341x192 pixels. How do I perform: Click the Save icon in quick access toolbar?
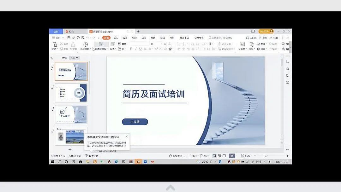point(69,38)
